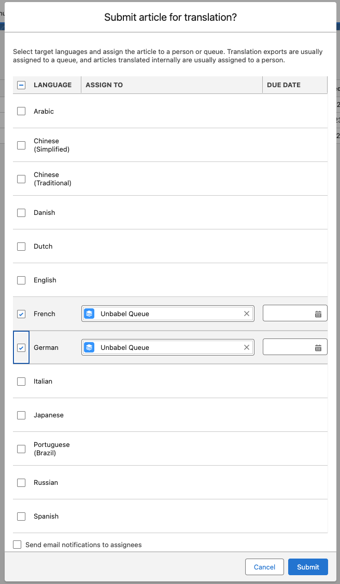Viewport: 340px width, 584px height.
Task: Enable Send email notifications to assignees
Action: point(17,545)
